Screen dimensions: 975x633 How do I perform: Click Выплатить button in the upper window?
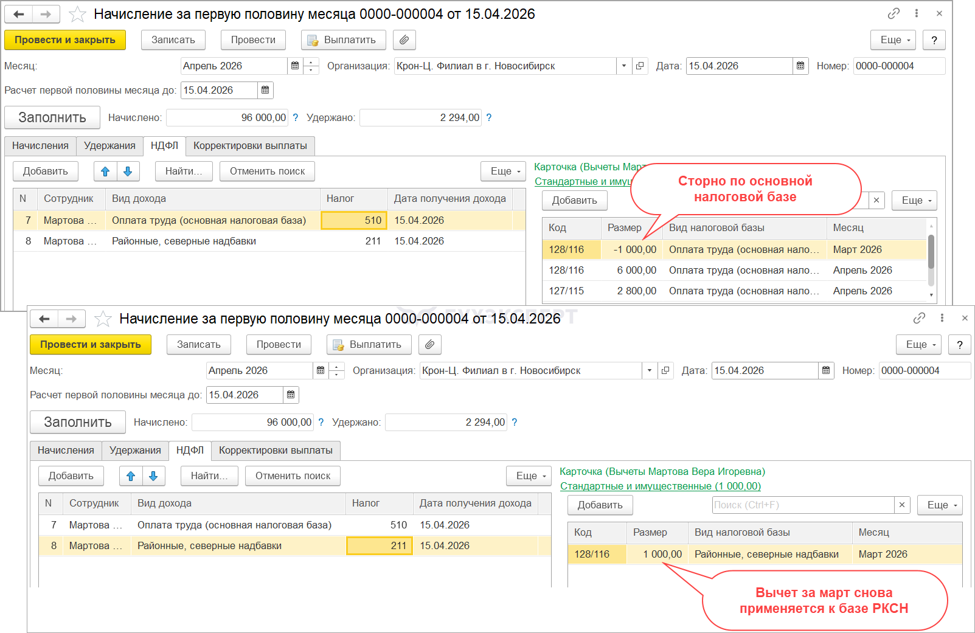coord(343,40)
